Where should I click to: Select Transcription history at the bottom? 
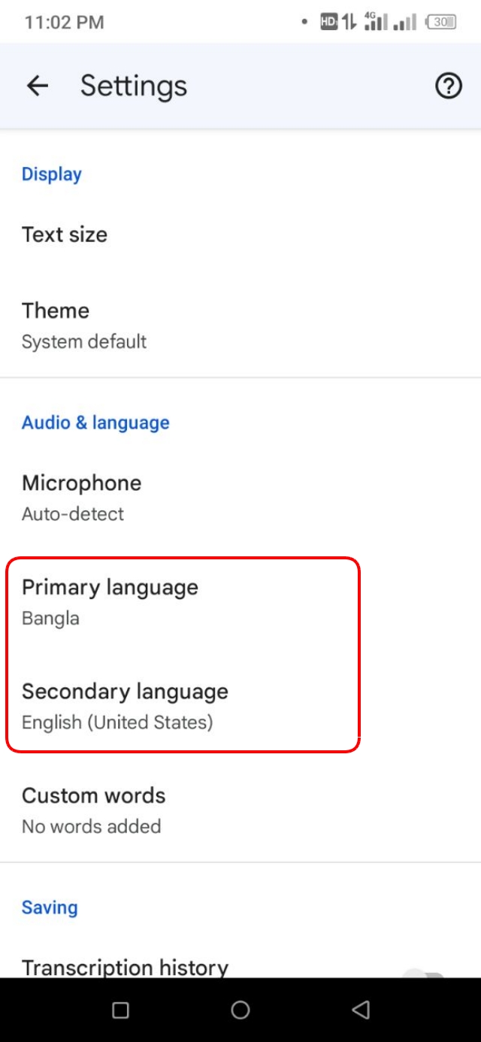pyautogui.click(x=125, y=968)
